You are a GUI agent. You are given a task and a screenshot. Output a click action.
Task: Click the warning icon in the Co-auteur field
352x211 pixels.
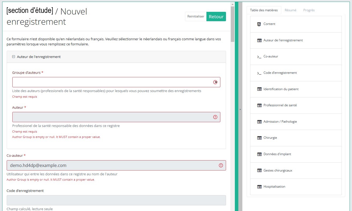point(221,165)
